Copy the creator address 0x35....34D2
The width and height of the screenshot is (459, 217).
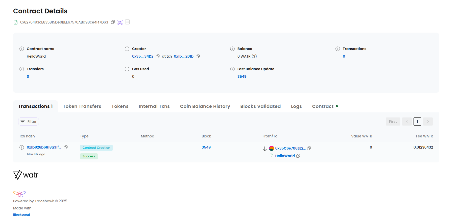coord(158,56)
